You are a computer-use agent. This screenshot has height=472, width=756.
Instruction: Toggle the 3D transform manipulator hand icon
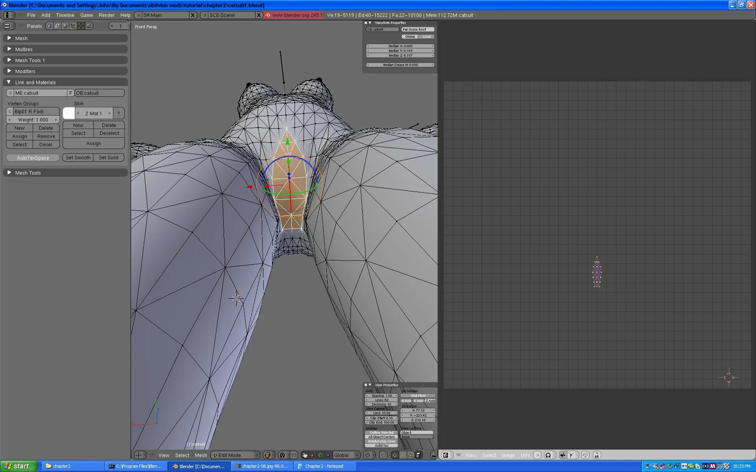point(305,455)
